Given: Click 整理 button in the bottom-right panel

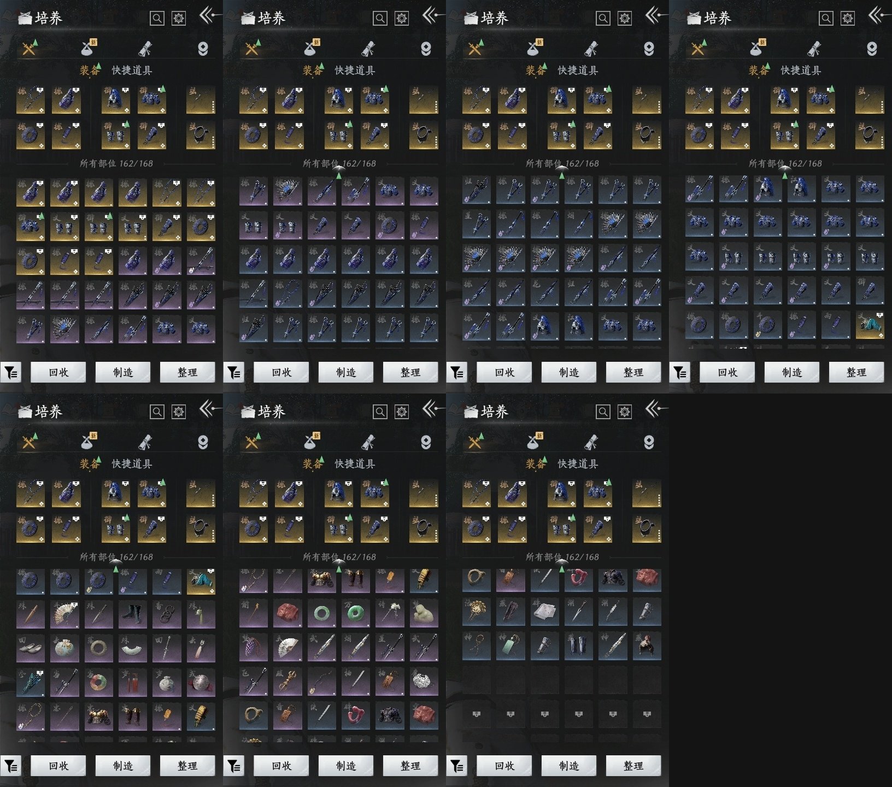Looking at the screenshot, I should (633, 766).
